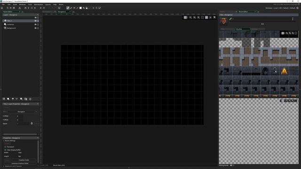301x169 pixels.
Task: Lock the Background layer
Action: [x=38, y=28]
